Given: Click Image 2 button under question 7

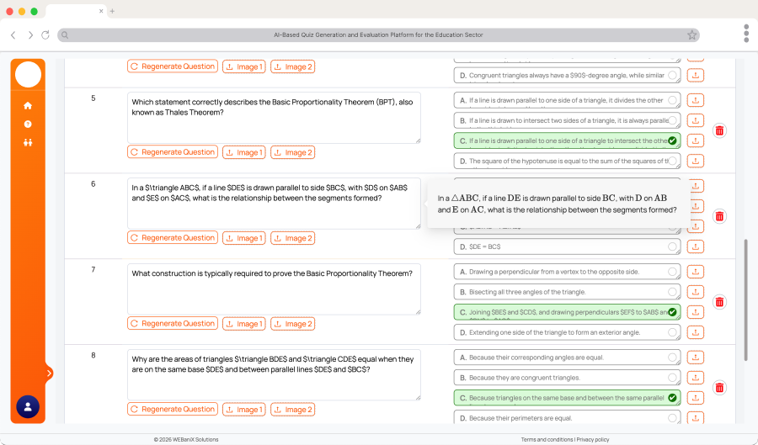Looking at the screenshot, I should [292, 324].
